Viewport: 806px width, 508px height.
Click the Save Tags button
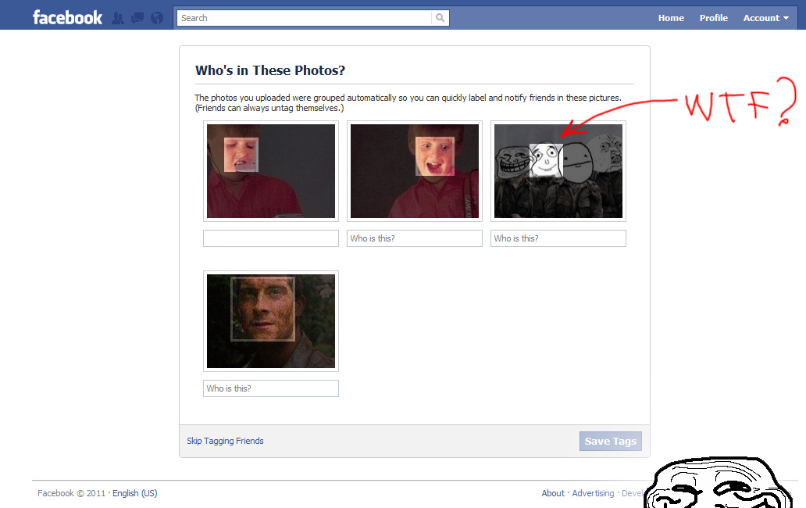tap(610, 441)
